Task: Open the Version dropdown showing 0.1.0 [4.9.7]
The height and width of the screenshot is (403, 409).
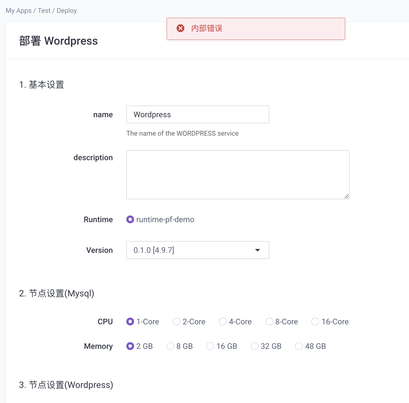Action: [x=198, y=250]
